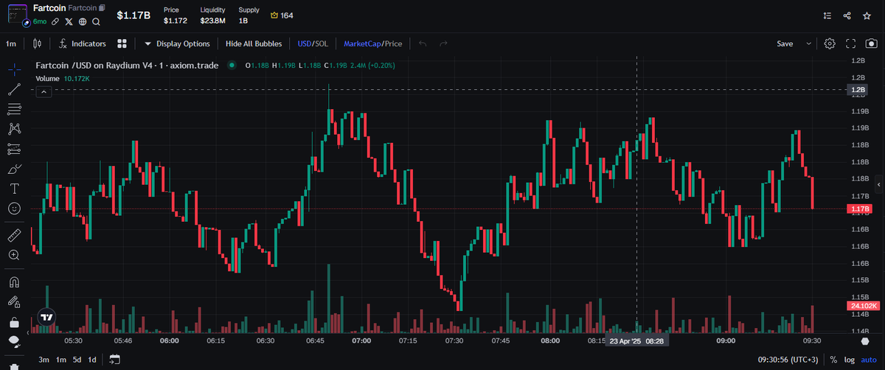The image size is (885, 370).
Task: Take a chart snapshot with the camera
Action: coord(871,43)
